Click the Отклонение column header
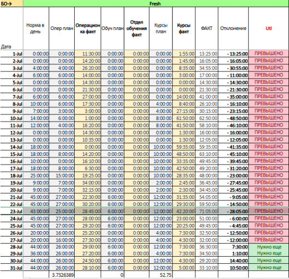 233,28
